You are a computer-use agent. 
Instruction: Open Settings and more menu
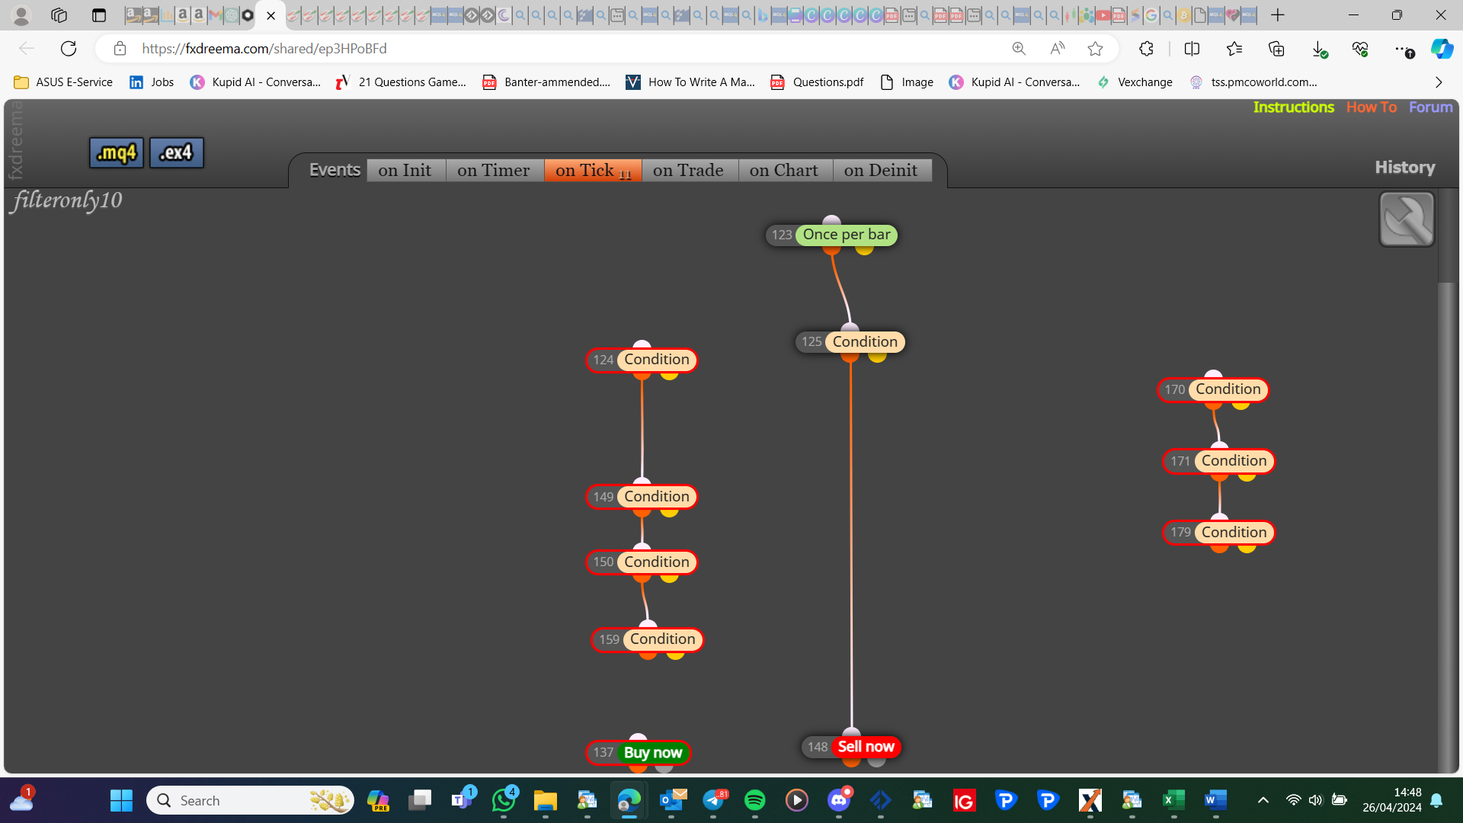coord(1403,49)
